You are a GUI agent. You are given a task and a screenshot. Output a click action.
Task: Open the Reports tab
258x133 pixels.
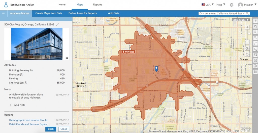point(98,5)
